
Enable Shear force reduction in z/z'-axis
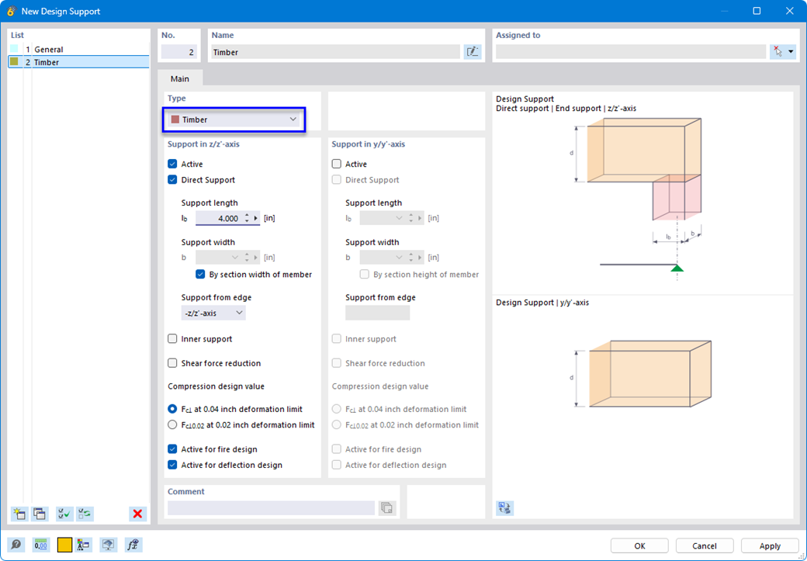[172, 363]
